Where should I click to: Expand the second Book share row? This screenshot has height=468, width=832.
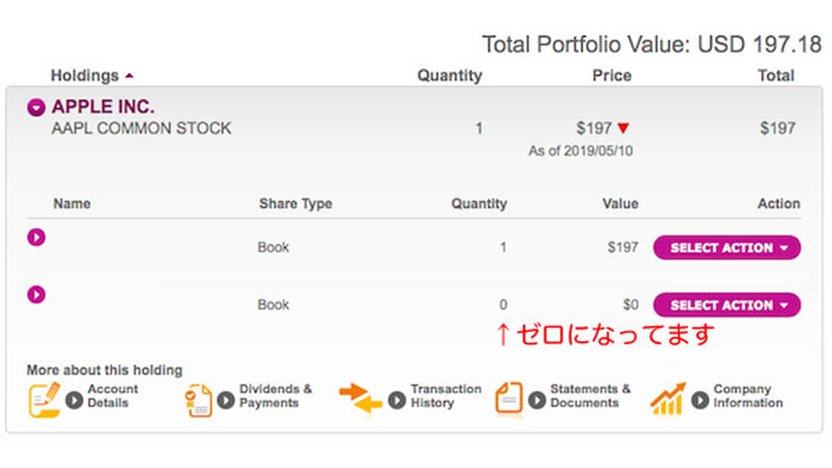pyautogui.click(x=36, y=295)
